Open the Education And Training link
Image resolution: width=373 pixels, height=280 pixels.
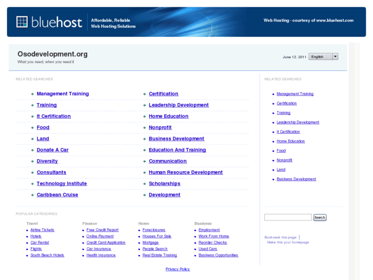click(178, 150)
